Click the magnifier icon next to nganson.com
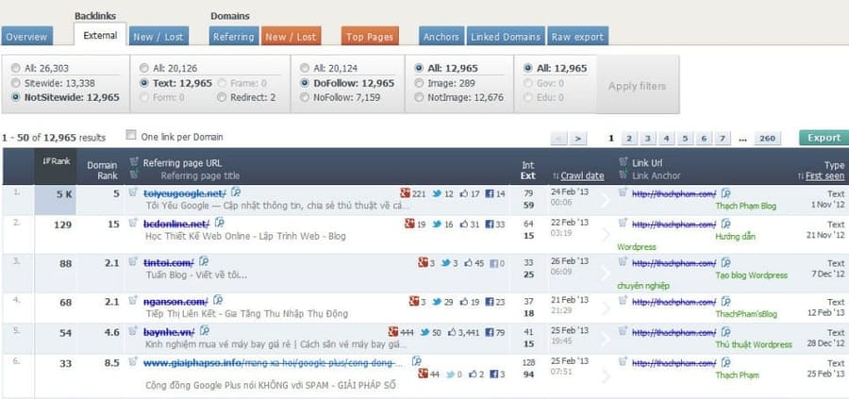The width and height of the screenshot is (849, 399). click(217, 301)
